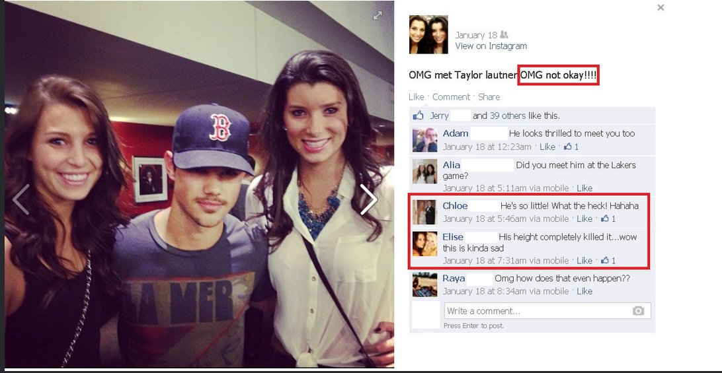Open Chloe's profile picture thumbnail

[x=424, y=213]
